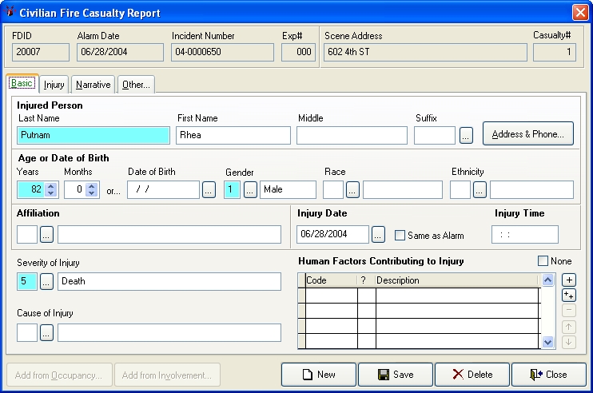
Task: Click Add from Occupancy... button
Action: pyautogui.click(x=59, y=375)
